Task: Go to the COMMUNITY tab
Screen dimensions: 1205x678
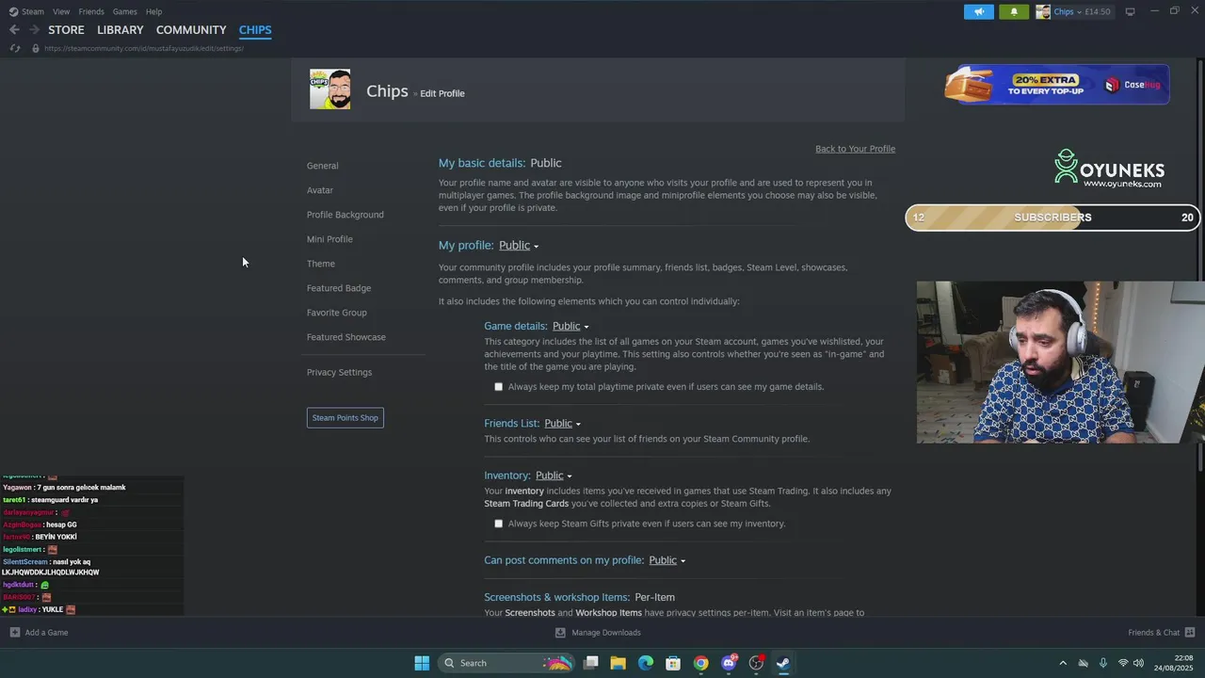Action: [x=191, y=30]
